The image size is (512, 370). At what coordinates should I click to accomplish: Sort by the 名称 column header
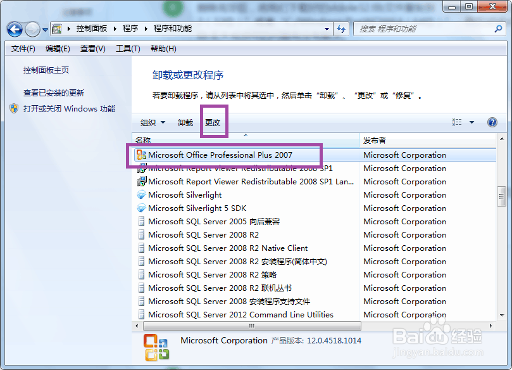click(x=246, y=140)
